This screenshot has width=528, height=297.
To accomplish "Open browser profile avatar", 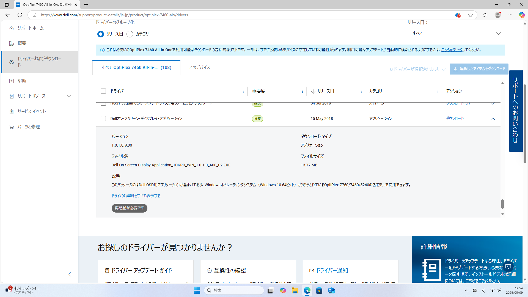I will tap(498, 15).
